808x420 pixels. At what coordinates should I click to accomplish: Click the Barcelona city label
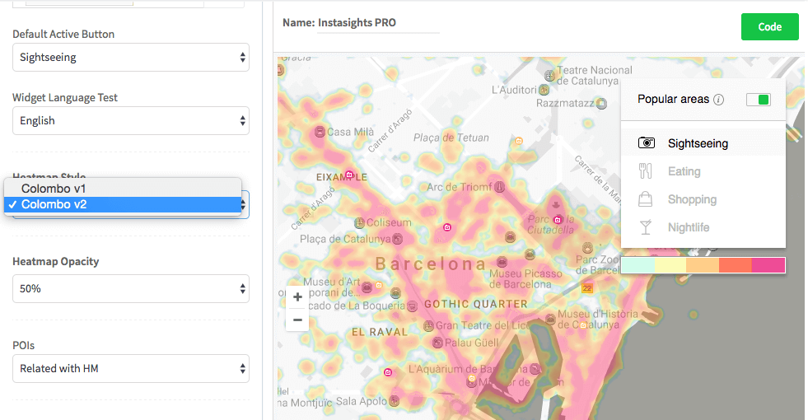pos(430,264)
